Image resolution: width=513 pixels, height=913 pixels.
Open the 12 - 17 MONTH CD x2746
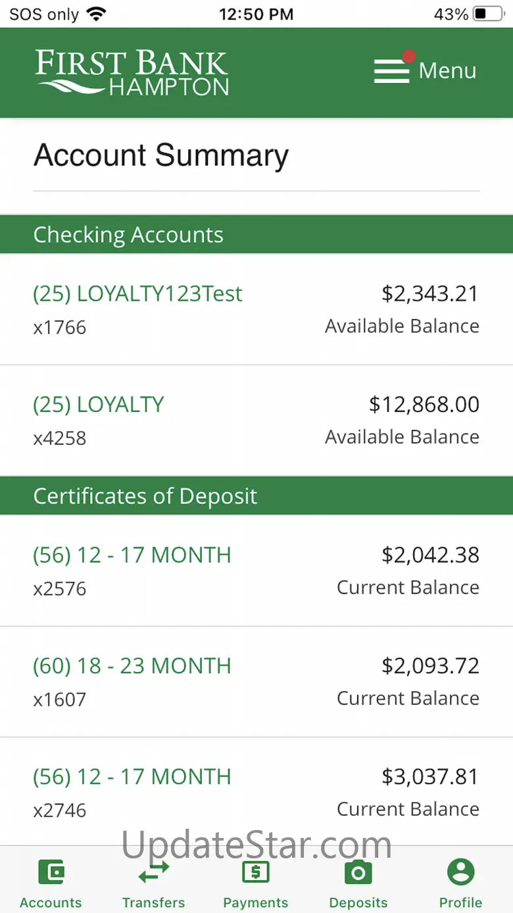256,792
